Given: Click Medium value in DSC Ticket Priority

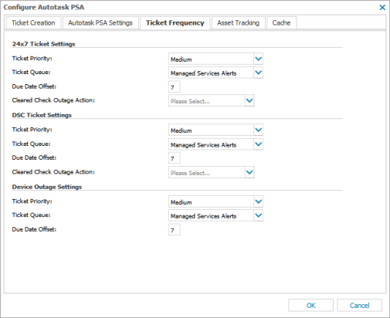Looking at the screenshot, I should (x=181, y=130).
